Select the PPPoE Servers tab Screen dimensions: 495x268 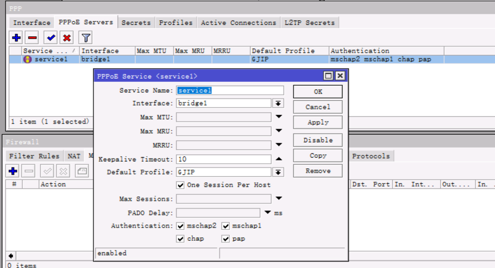click(x=86, y=22)
